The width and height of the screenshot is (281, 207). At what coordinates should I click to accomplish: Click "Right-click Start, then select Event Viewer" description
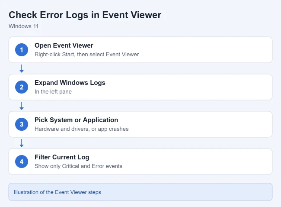click(x=86, y=55)
